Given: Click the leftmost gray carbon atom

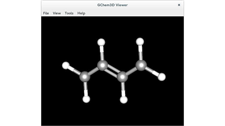Looking at the screenshot, I should click(x=85, y=77).
